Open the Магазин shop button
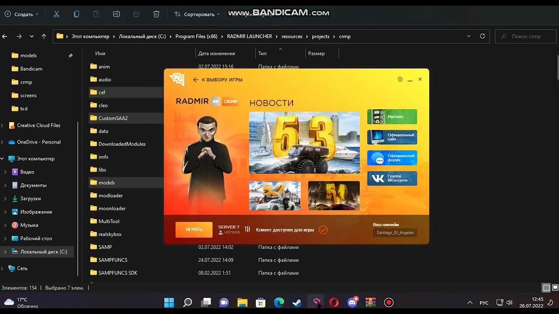The image size is (559, 314). (392, 117)
